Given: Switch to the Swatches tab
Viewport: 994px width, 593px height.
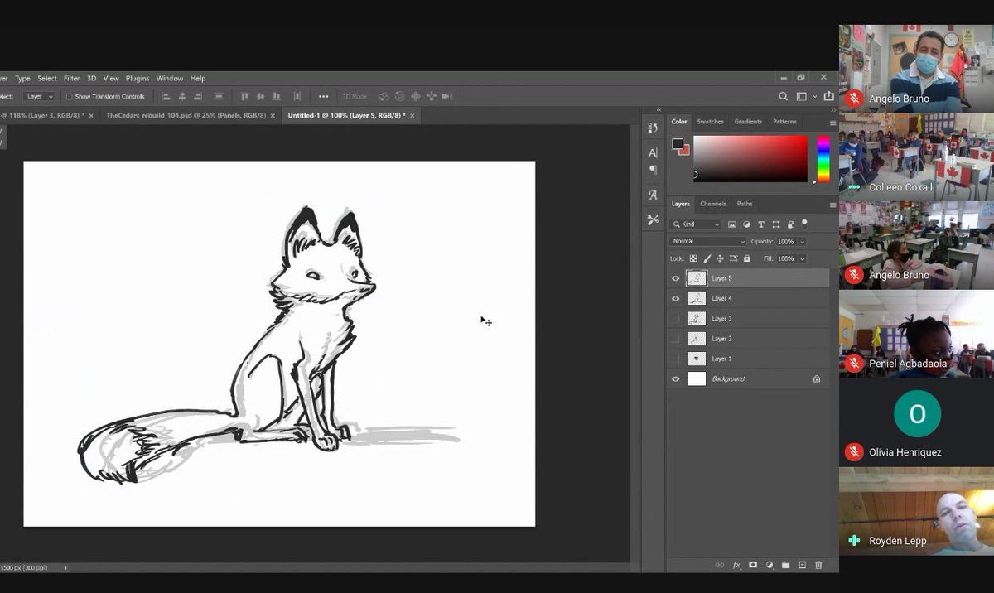Looking at the screenshot, I should coord(710,121).
